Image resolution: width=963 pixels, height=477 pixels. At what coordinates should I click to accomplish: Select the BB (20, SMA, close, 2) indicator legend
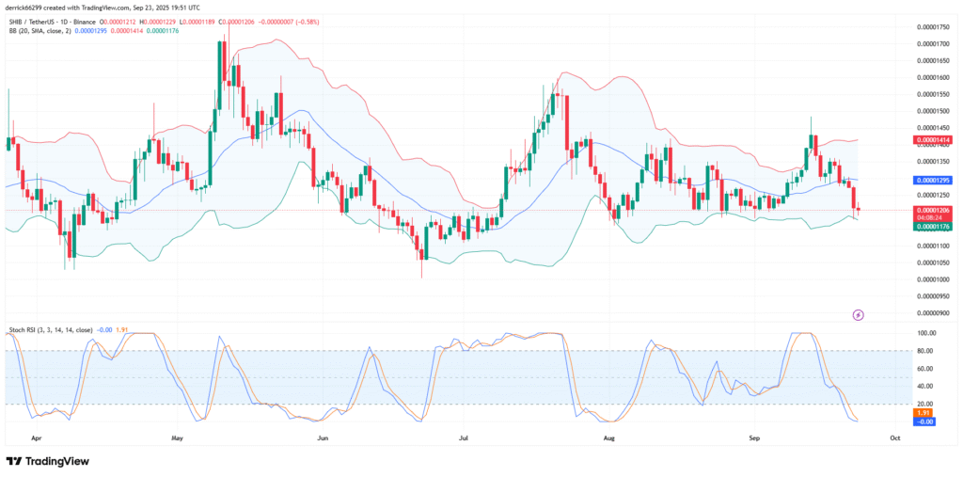click(38, 30)
